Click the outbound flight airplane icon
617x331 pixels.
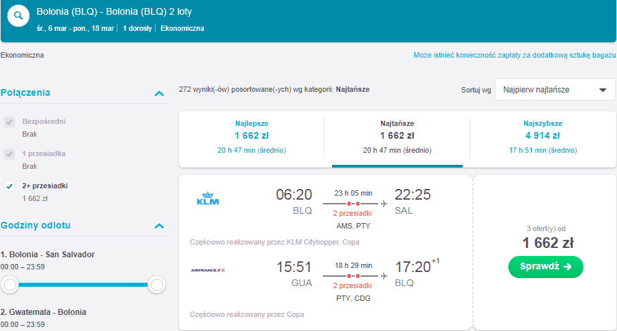(384, 204)
